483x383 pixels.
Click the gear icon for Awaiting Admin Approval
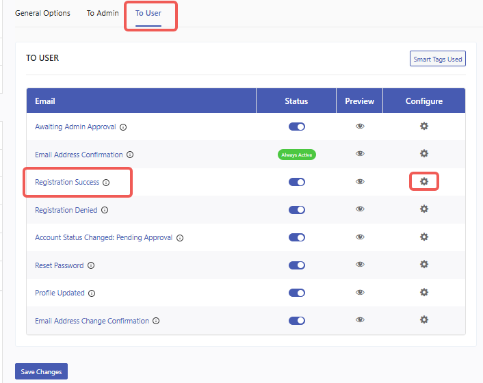[424, 127]
